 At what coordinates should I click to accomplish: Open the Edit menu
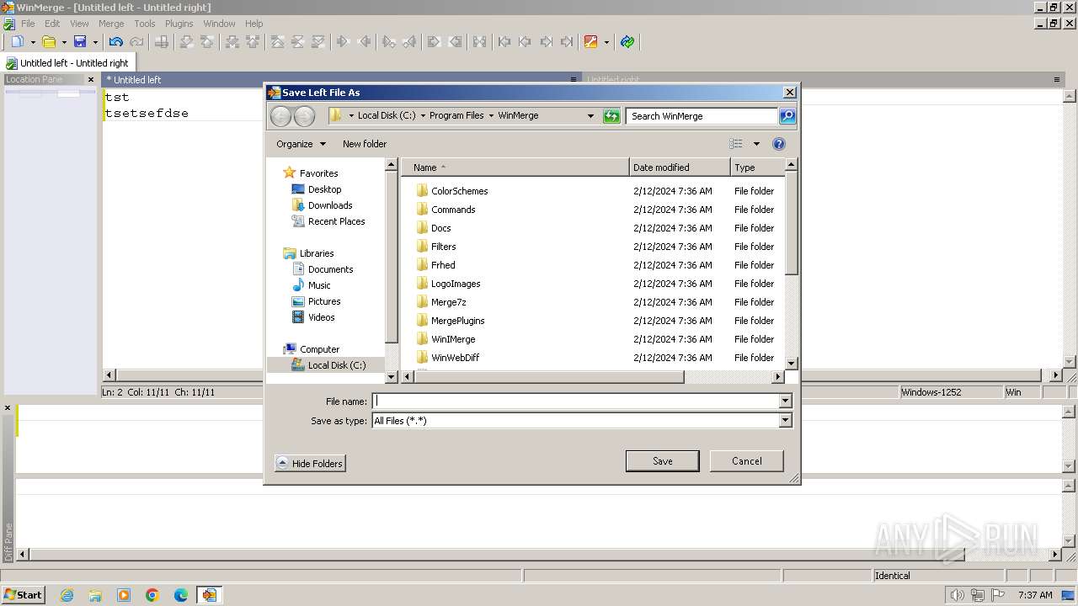(x=52, y=24)
